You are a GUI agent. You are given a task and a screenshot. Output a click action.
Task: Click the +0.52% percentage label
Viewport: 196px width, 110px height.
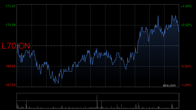pos(186,25)
